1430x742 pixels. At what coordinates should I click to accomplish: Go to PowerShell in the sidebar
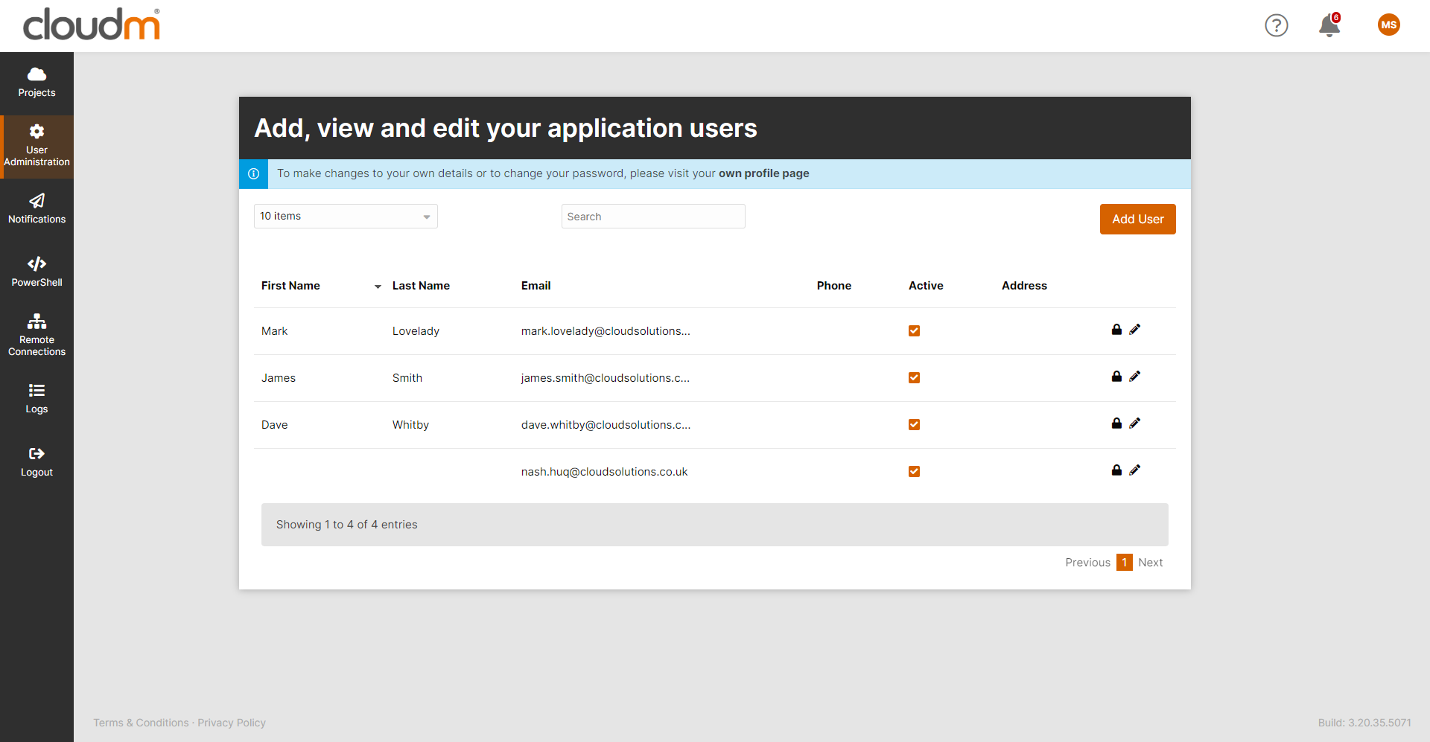click(x=36, y=272)
